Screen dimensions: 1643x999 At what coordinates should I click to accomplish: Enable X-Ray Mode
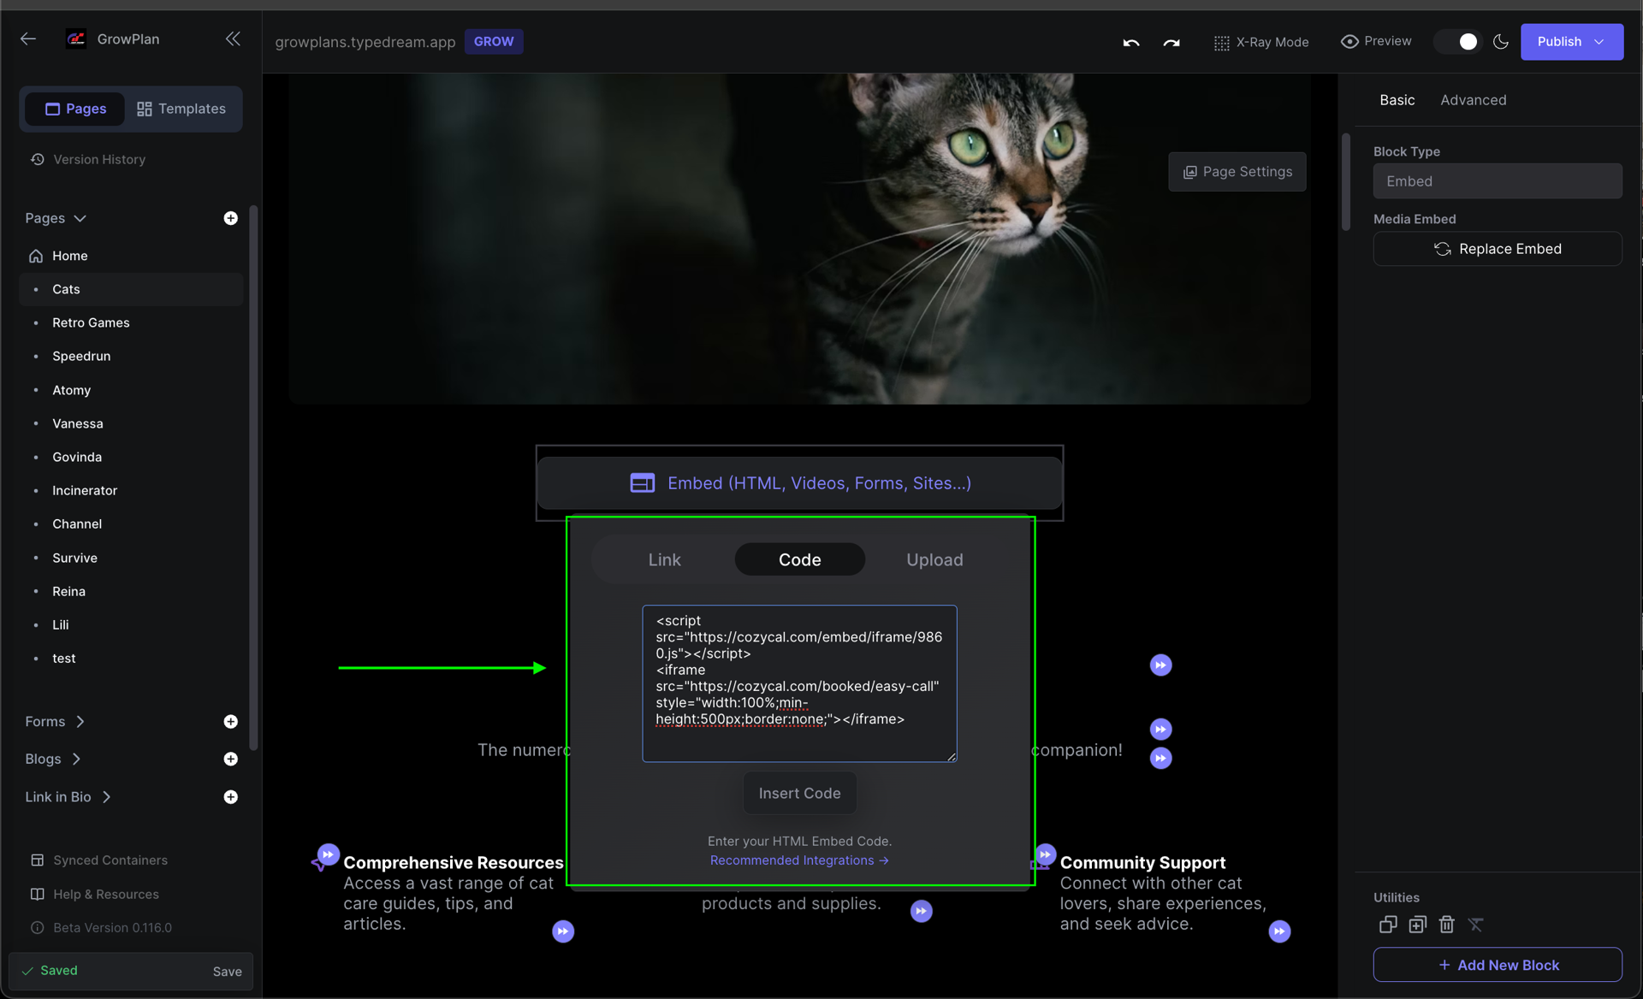click(x=1261, y=42)
